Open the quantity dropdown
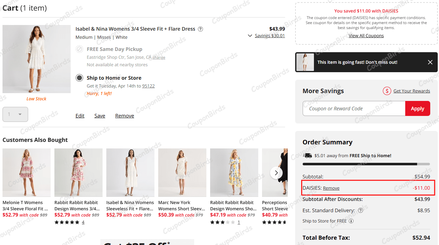This screenshot has width=439, height=245. pyautogui.click(x=15, y=114)
